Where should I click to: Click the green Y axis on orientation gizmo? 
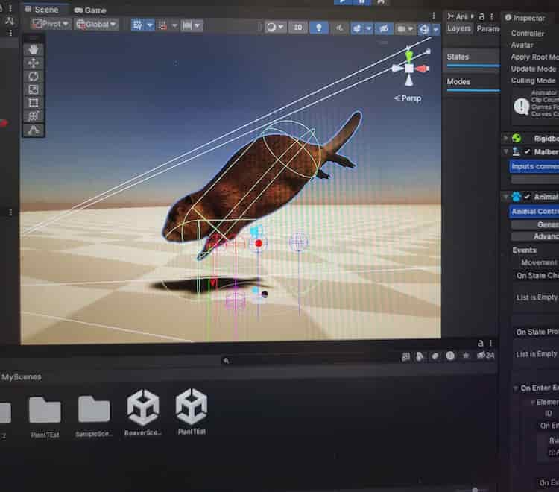(409, 55)
